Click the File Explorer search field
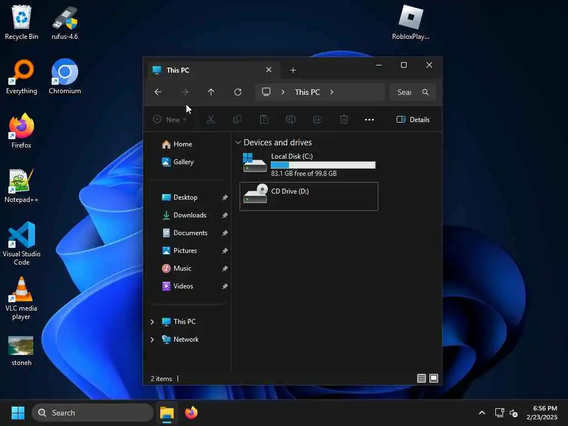 412,92
